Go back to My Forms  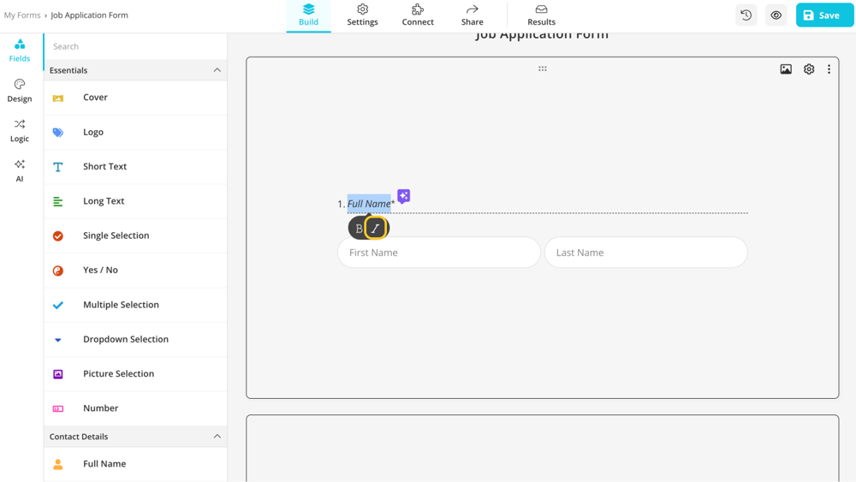tap(22, 15)
